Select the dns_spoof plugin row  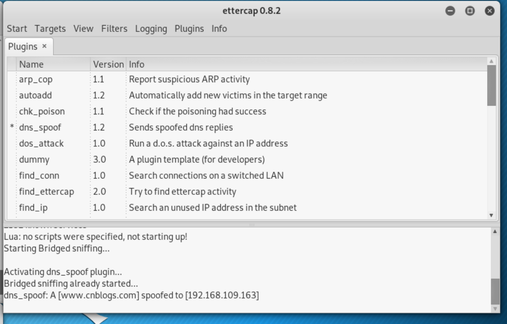click(x=247, y=128)
